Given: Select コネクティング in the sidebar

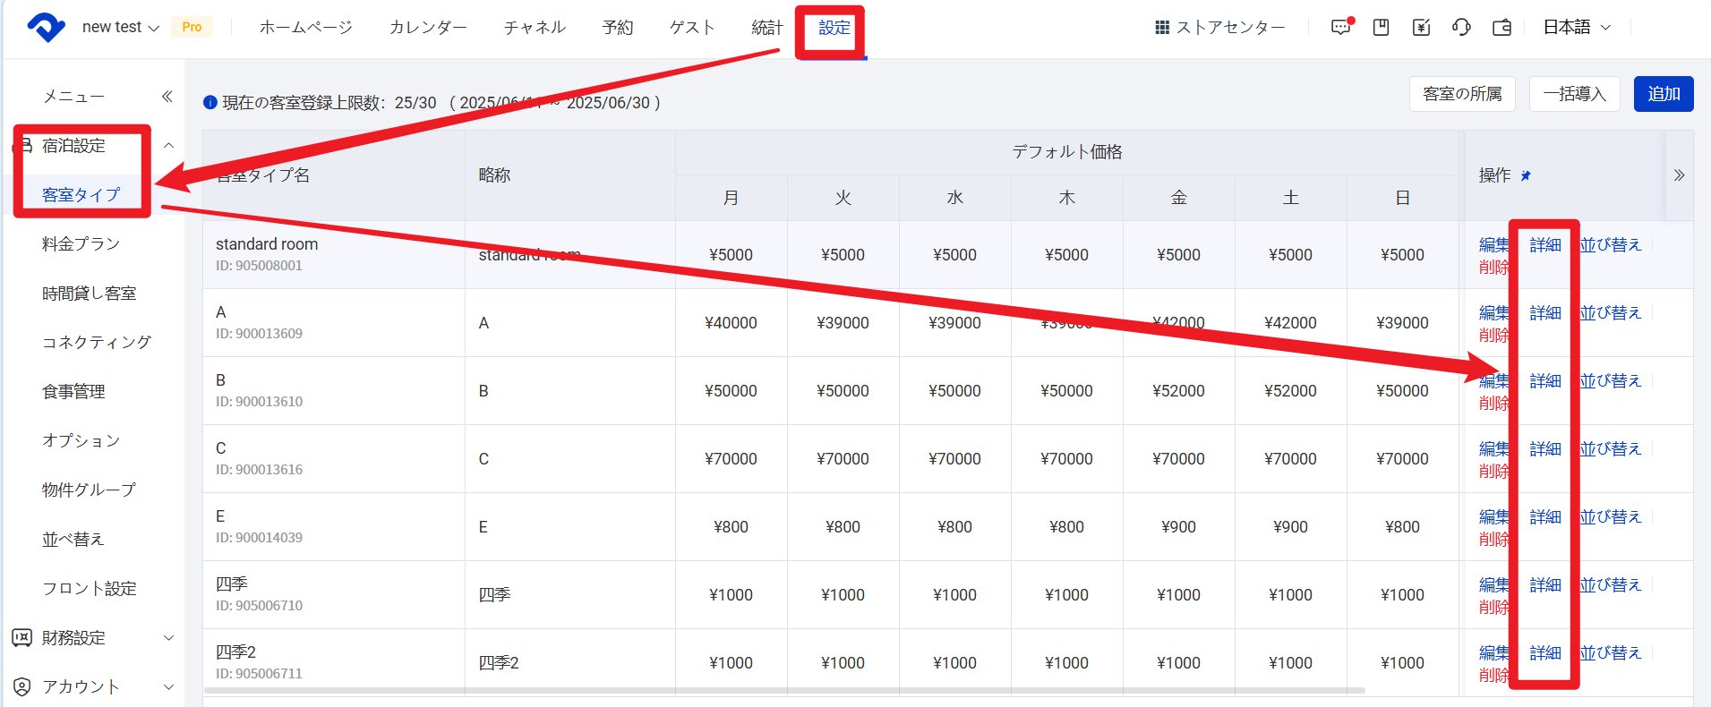Looking at the screenshot, I should 97,342.
